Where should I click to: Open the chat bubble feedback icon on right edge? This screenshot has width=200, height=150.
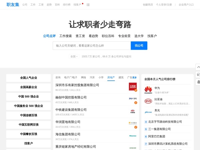(198, 74)
